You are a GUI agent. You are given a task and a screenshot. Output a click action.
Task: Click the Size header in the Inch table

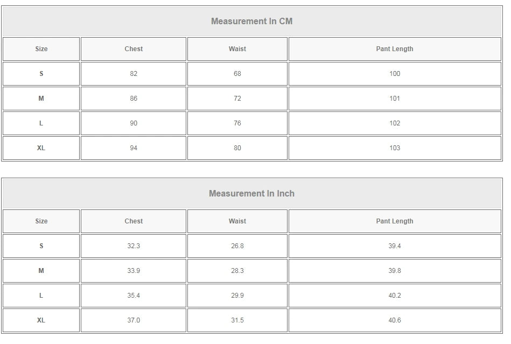(x=41, y=221)
